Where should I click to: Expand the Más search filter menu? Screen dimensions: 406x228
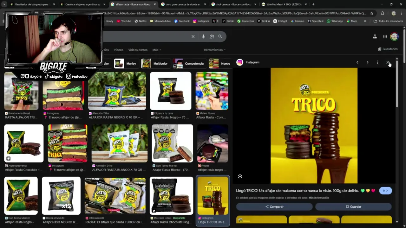point(156,50)
